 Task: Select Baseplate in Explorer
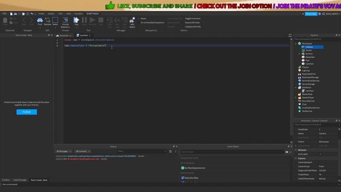[310, 57]
